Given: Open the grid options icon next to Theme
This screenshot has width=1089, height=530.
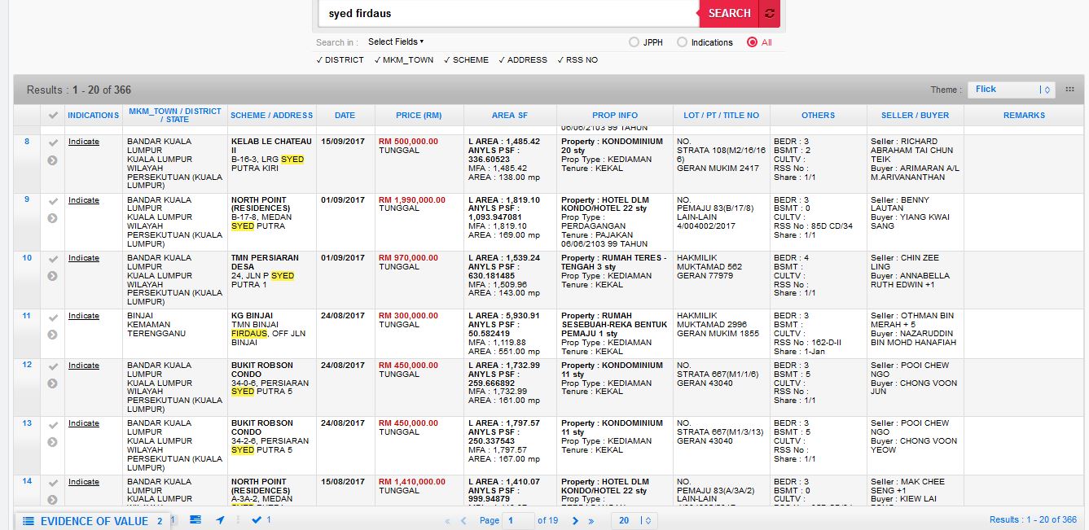Looking at the screenshot, I should click(x=1069, y=90).
